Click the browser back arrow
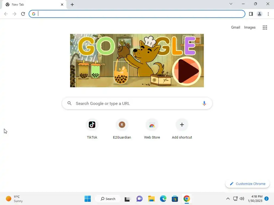 (x=6, y=14)
